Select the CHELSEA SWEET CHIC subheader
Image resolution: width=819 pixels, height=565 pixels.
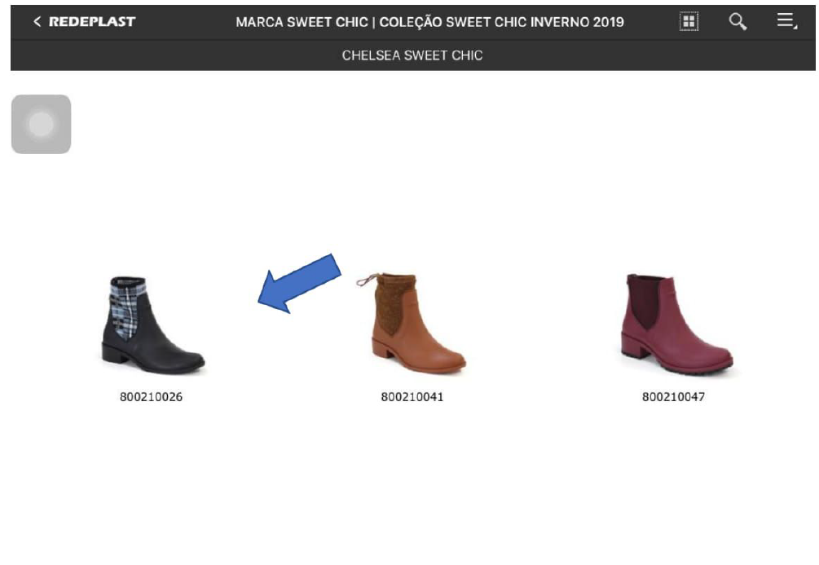pos(412,55)
